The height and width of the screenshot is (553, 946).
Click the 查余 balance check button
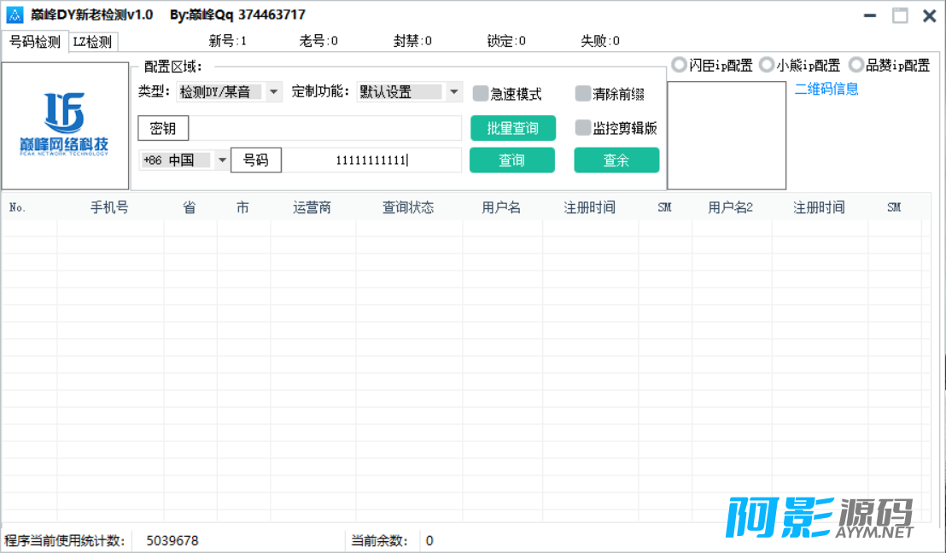pos(616,160)
